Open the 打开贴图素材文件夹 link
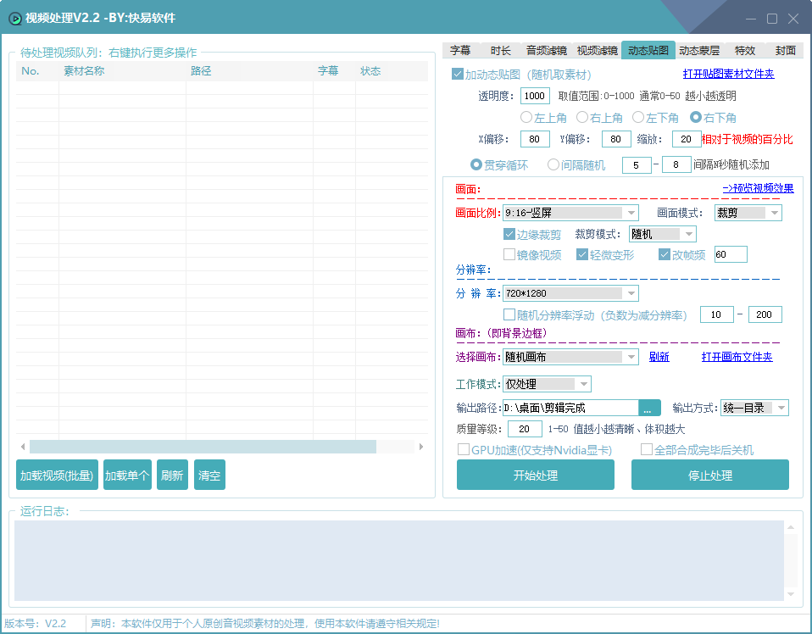This screenshot has width=812, height=634. click(728, 75)
